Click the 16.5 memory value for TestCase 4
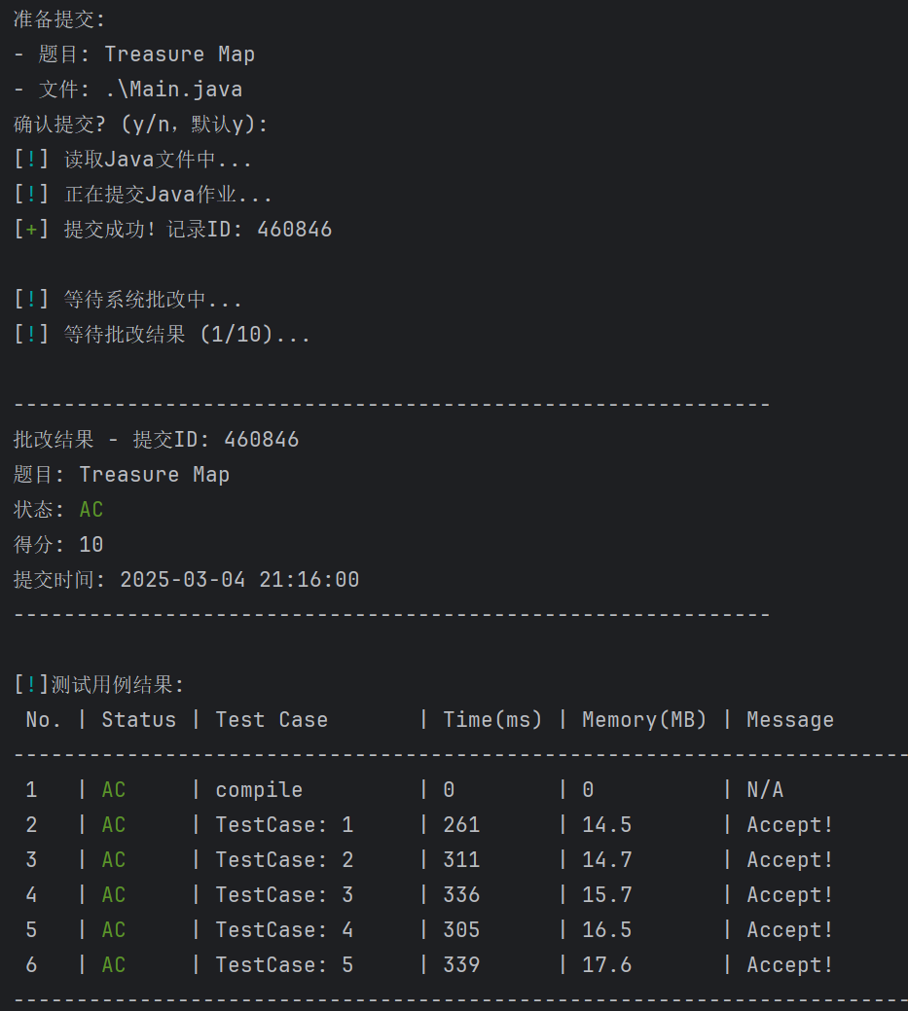The image size is (908, 1011). (606, 930)
